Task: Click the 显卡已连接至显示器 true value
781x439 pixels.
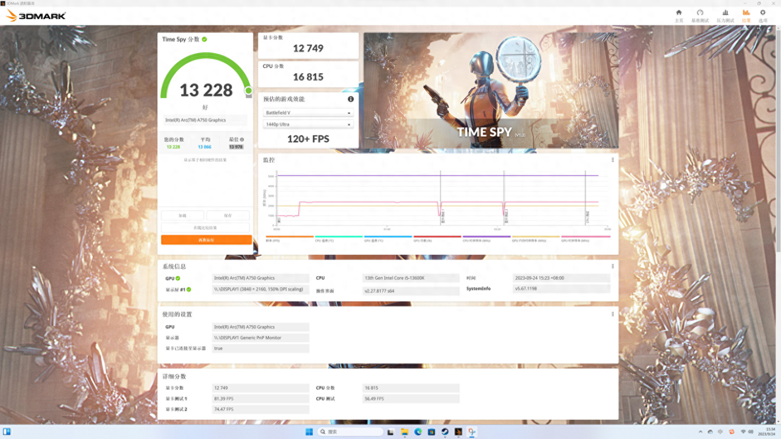Action: click(261, 348)
